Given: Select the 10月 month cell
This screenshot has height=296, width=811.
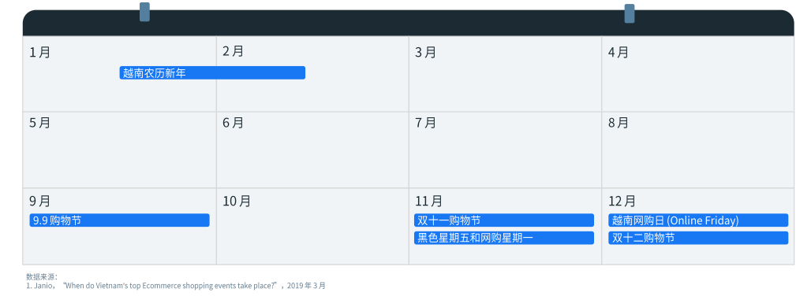Looking at the screenshot, I should (312, 227).
